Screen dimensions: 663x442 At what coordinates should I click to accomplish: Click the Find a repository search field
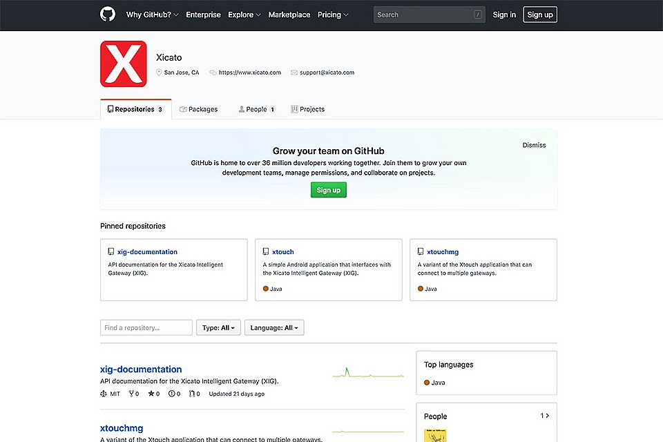pyautogui.click(x=146, y=327)
